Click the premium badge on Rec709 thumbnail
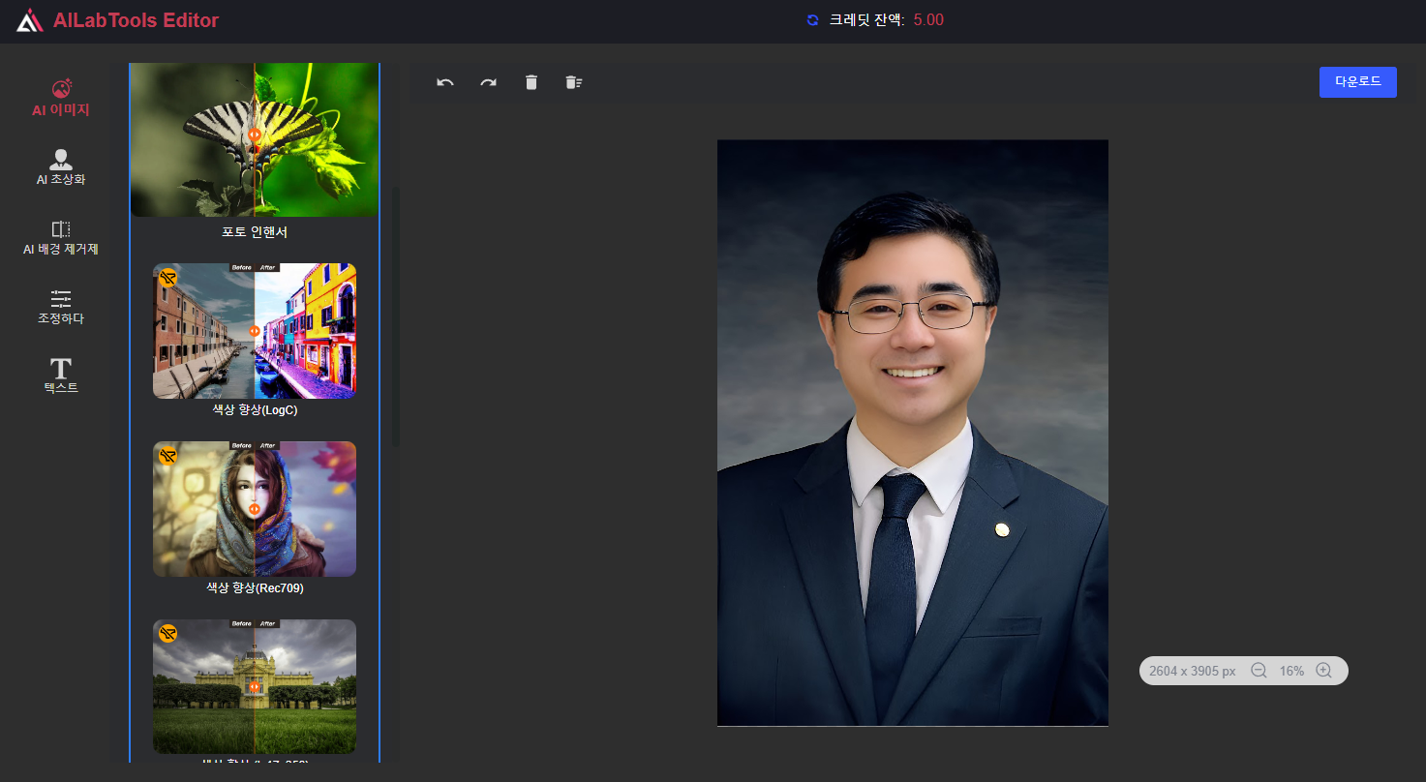Image resolution: width=1426 pixels, height=782 pixels. coord(168,456)
